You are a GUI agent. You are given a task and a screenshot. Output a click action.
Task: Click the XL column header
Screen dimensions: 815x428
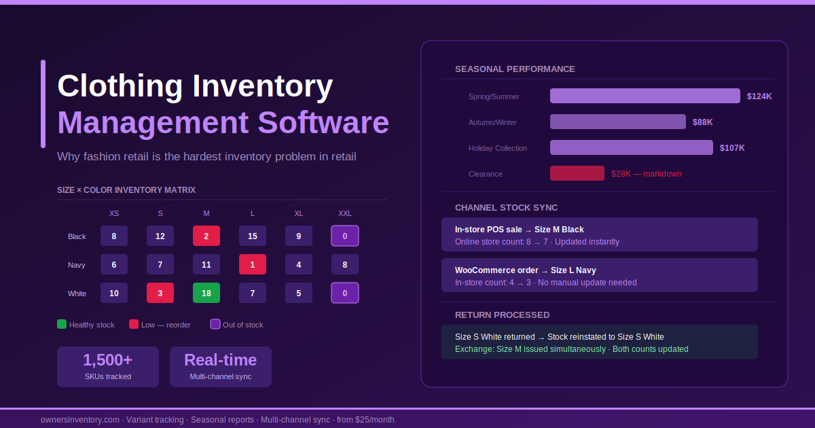299,213
